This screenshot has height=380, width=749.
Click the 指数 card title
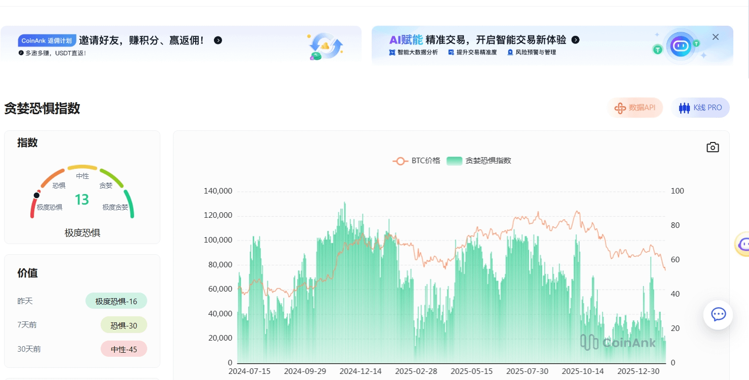click(x=27, y=143)
